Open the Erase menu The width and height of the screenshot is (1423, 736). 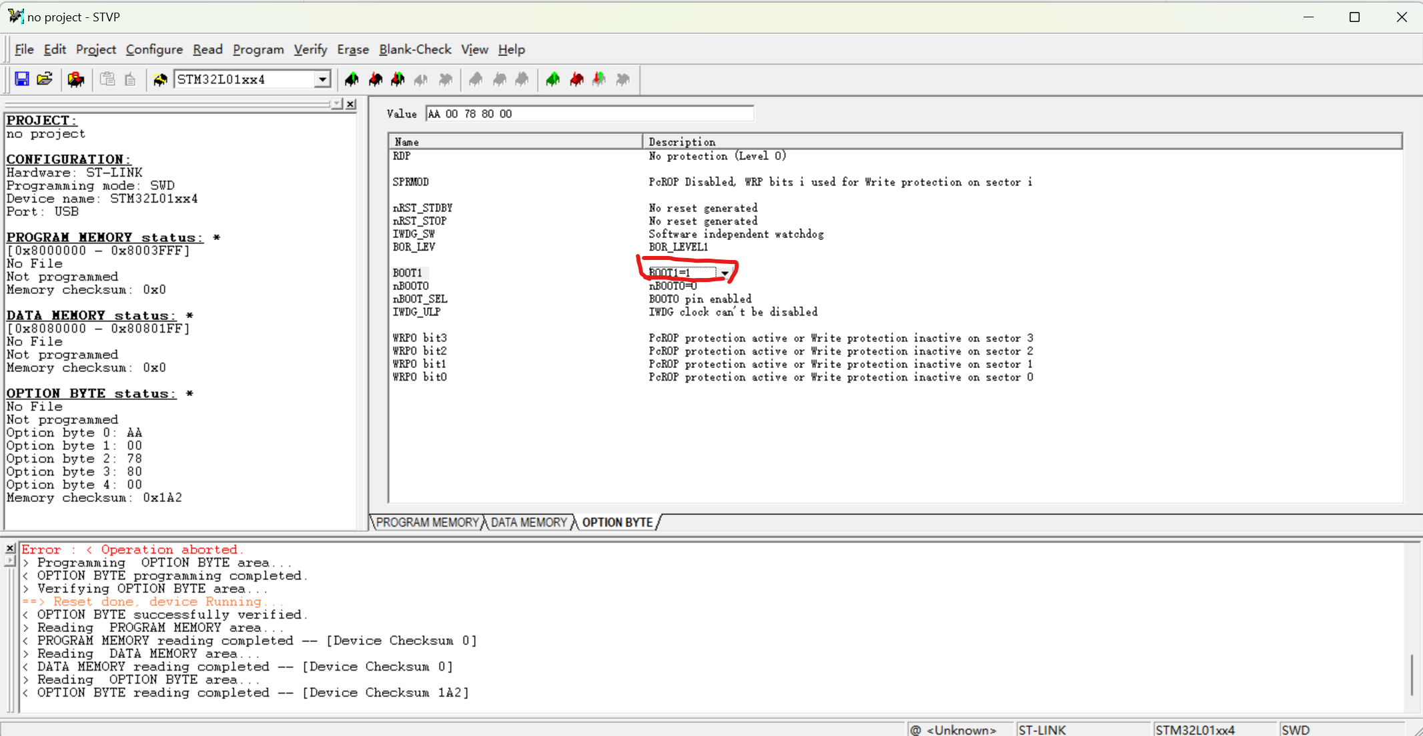pyautogui.click(x=352, y=49)
